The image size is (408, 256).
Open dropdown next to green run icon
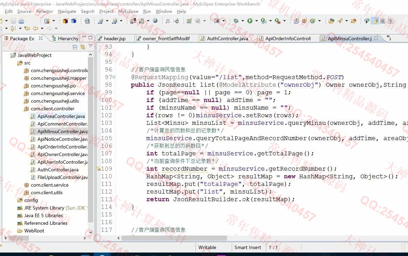pos(256,21)
